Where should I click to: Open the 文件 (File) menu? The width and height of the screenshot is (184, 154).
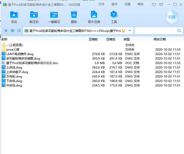[101, 4]
